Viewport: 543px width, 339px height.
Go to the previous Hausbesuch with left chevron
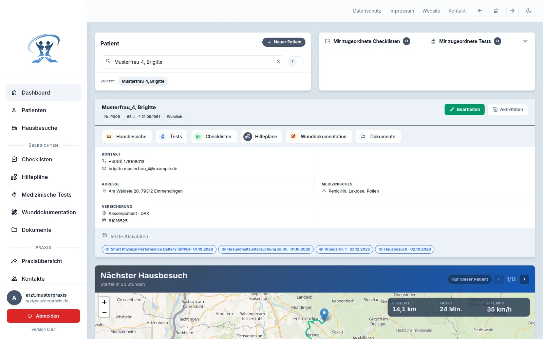[499, 279]
